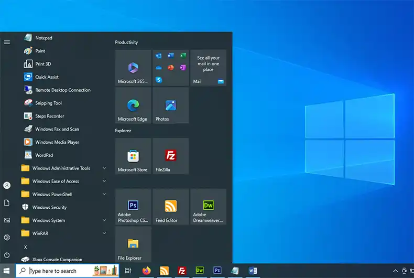Open the Microsoft Store tile
This screenshot has width=414, height=278.
[133, 156]
